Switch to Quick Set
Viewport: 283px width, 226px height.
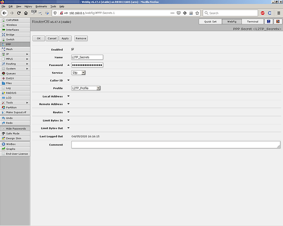pyautogui.click(x=210, y=22)
